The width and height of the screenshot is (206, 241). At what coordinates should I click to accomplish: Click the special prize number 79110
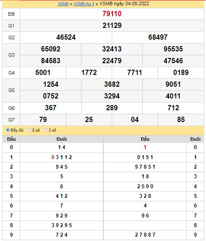click(x=112, y=14)
